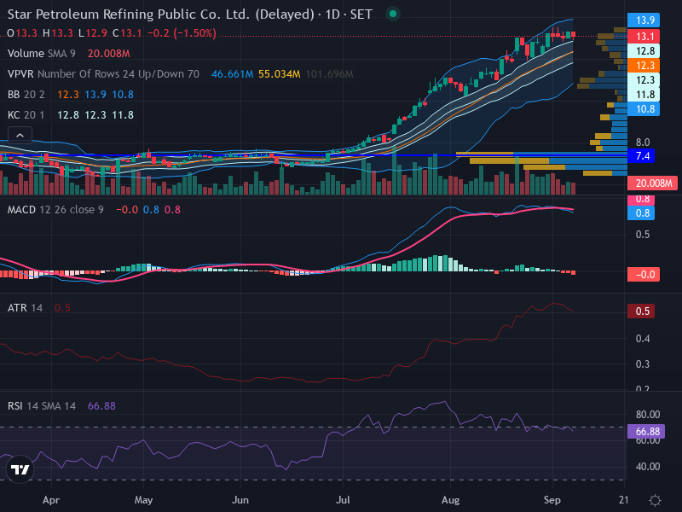Screen dimensions: 682x512
Task: Open chart settings gear icon
Action: (655, 500)
